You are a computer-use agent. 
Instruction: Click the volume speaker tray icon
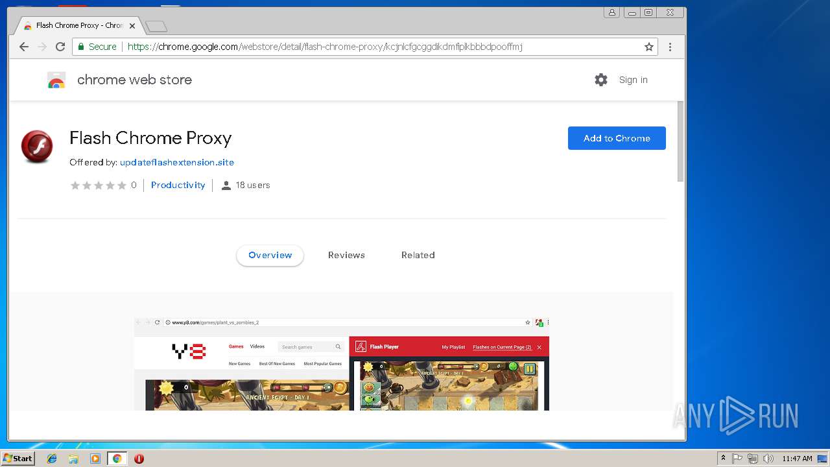point(768,459)
